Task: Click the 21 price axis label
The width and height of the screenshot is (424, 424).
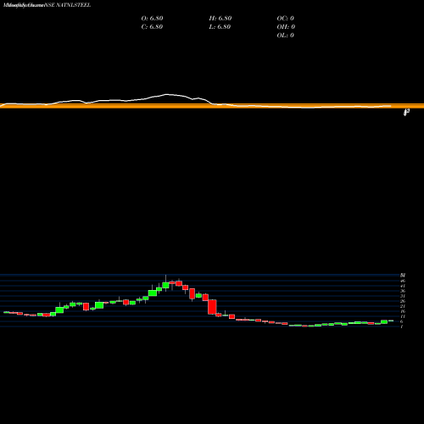Action: [x=403, y=306]
